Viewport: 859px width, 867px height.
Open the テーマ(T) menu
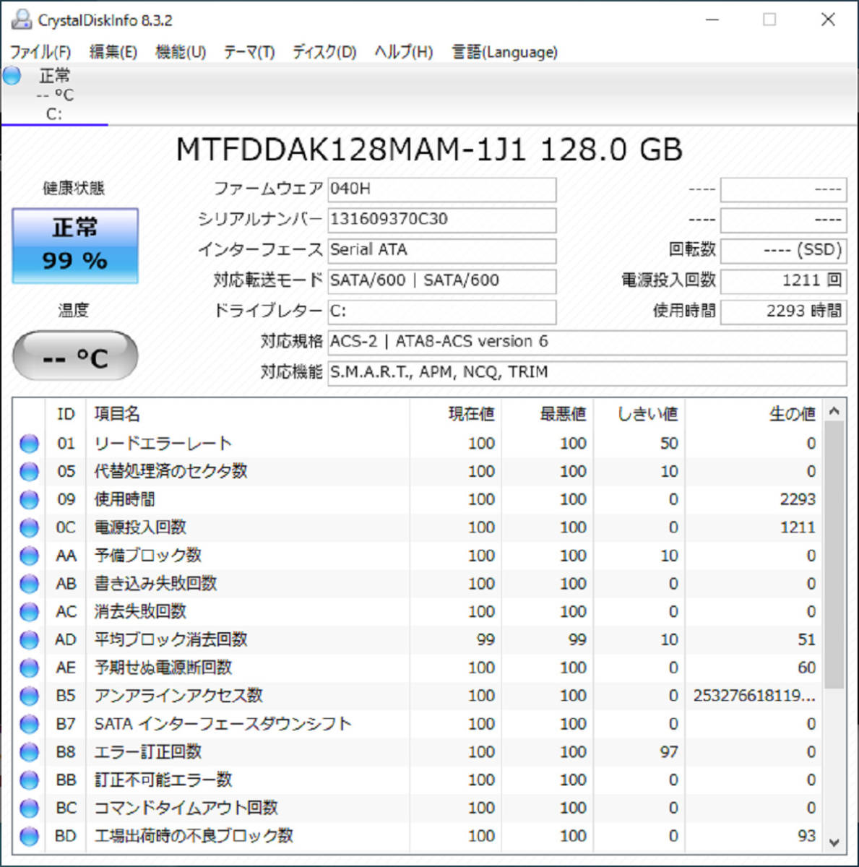pyautogui.click(x=249, y=52)
